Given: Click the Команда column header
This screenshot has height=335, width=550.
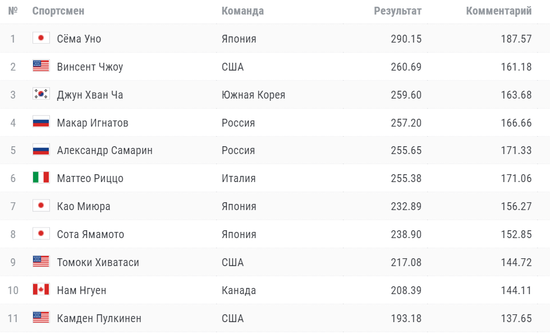Looking at the screenshot, I should coord(242,11).
